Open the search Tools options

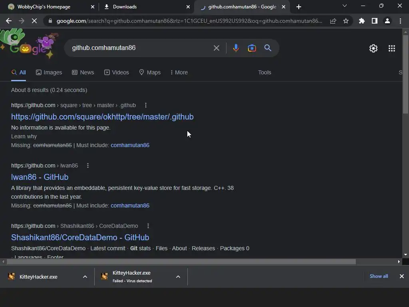point(264,73)
